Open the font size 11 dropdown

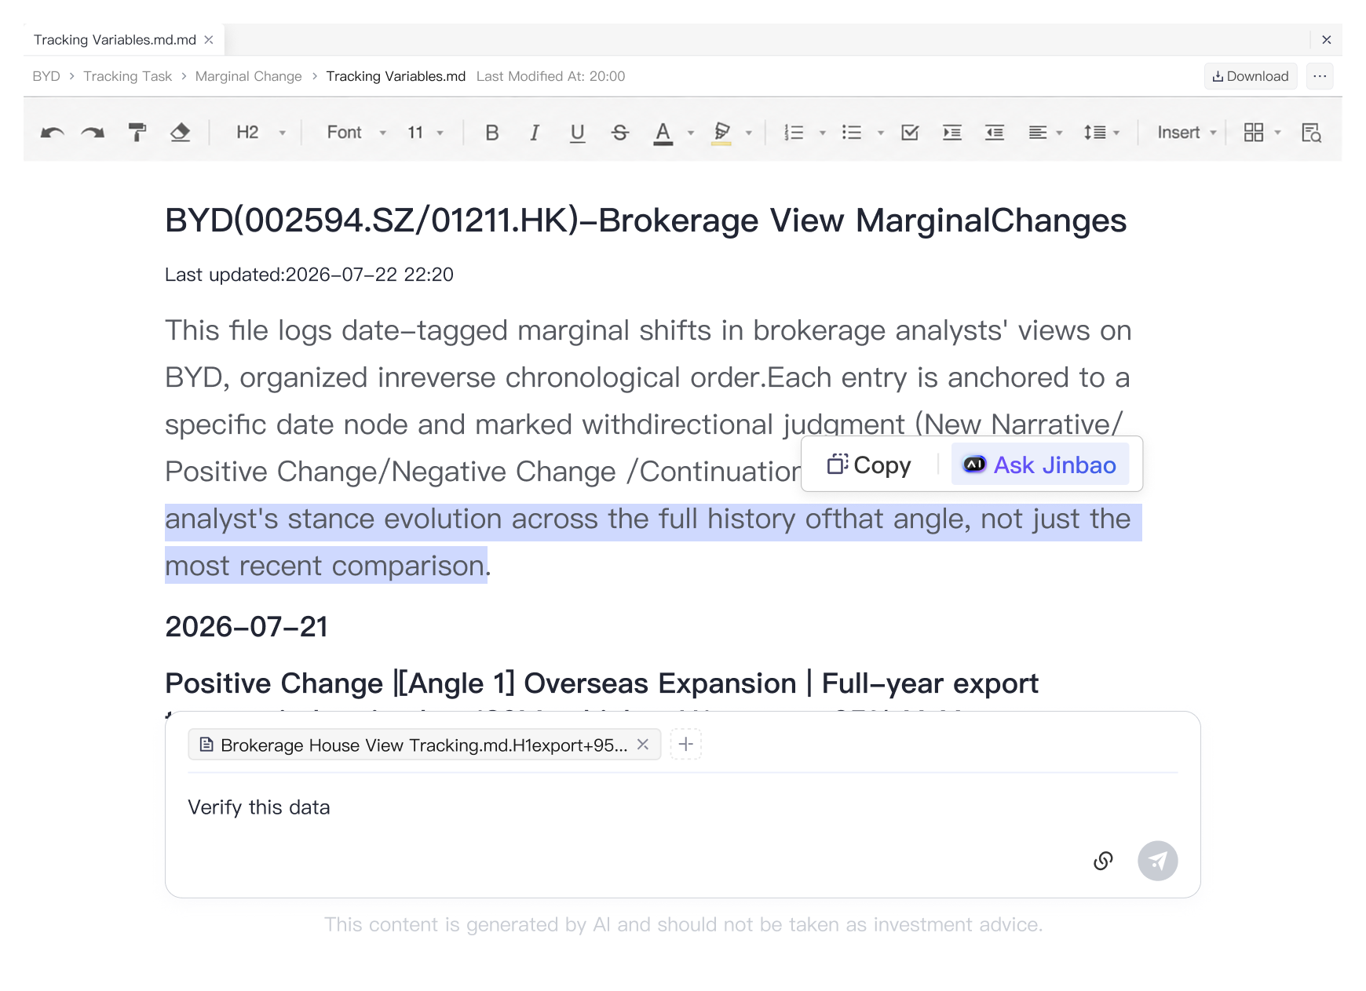point(426,133)
